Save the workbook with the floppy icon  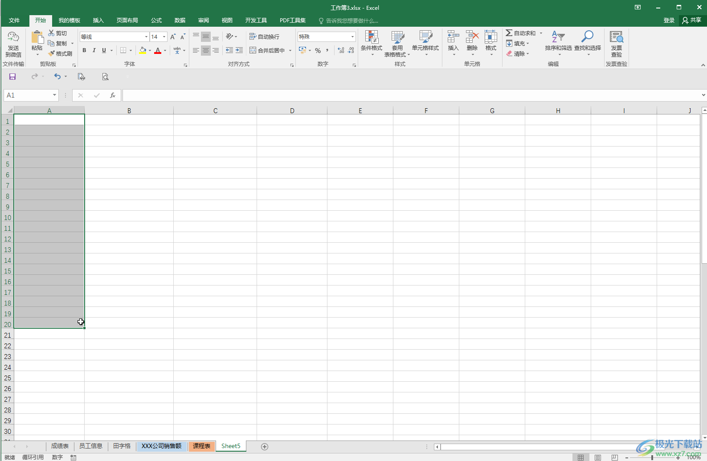[12, 77]
